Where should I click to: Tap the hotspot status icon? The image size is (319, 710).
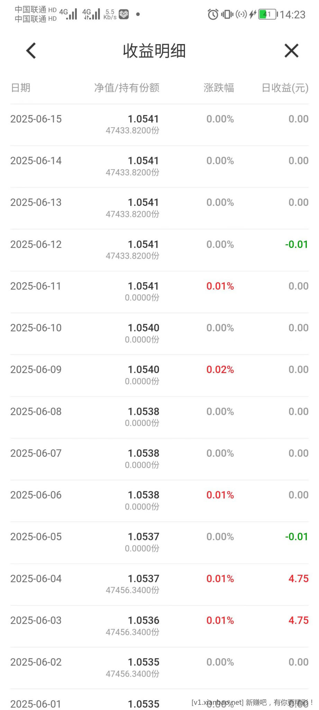[241, 14]
